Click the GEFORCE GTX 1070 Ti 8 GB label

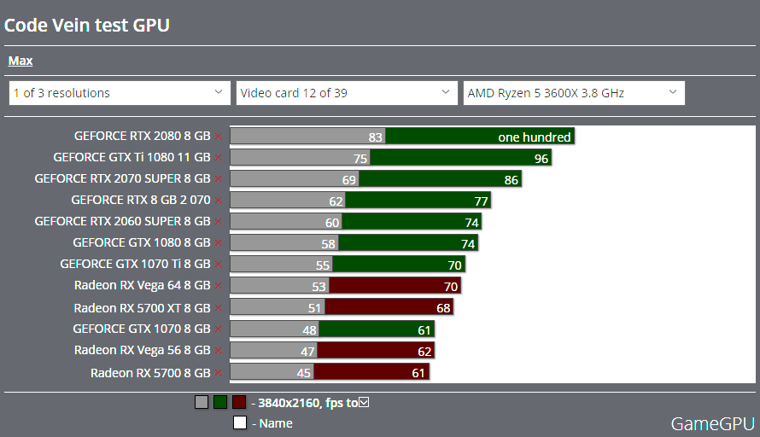pos(135,264)
